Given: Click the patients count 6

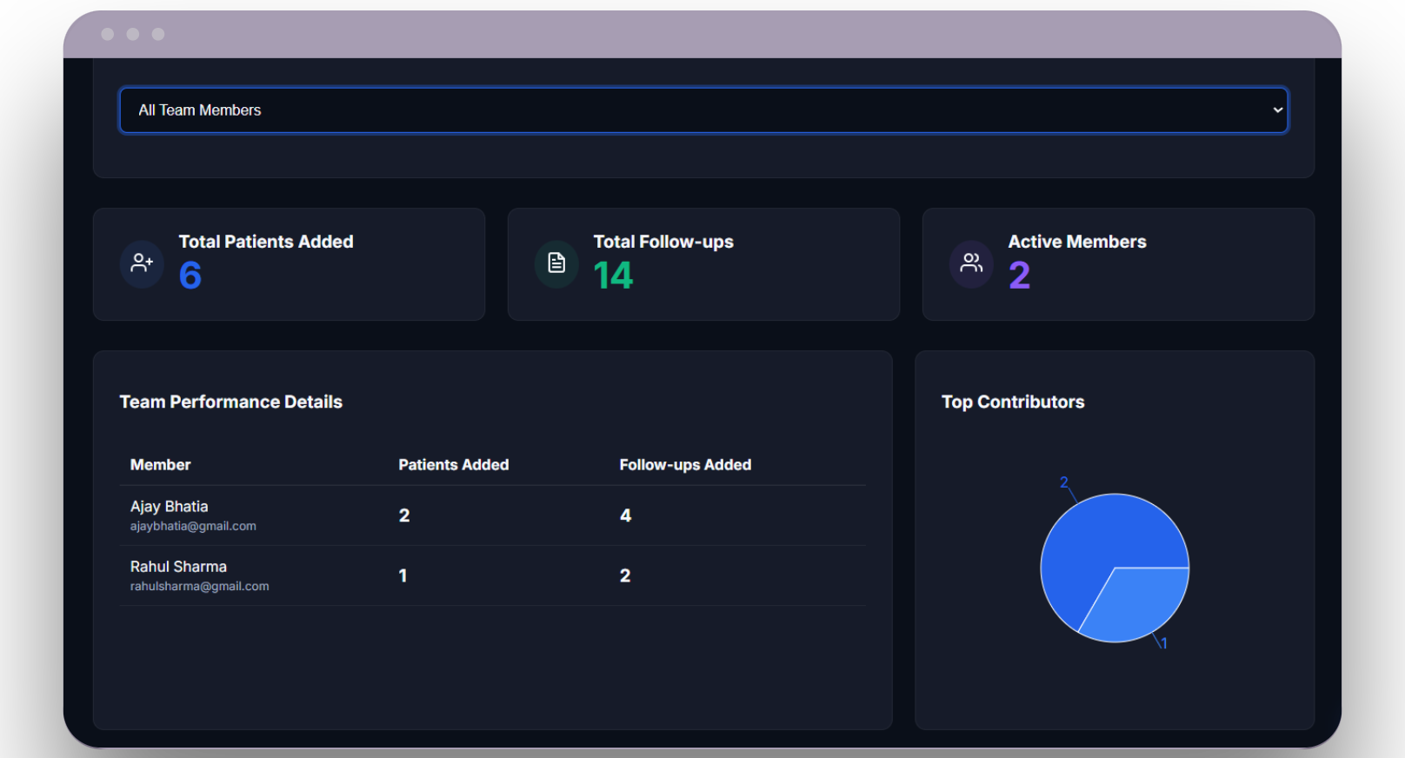Looking at the screenshot, I should click(x=190, y=276).
